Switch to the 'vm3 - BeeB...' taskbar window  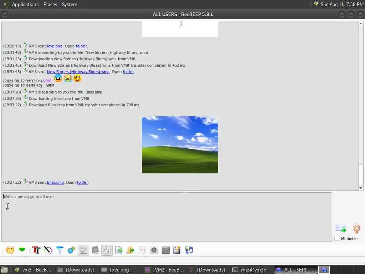(33, 270)
